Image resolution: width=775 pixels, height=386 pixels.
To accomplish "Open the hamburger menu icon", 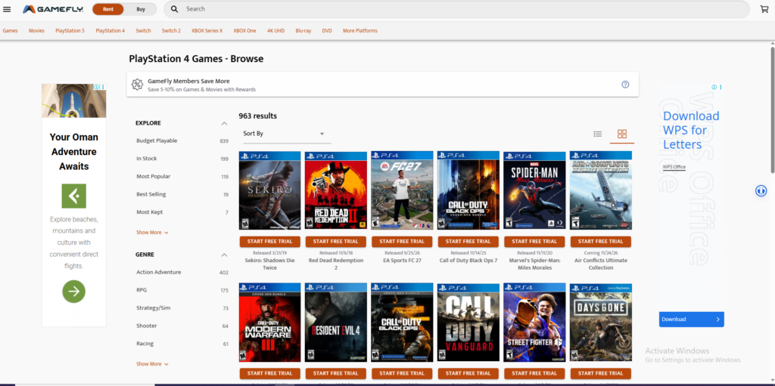I will point(7,9).
